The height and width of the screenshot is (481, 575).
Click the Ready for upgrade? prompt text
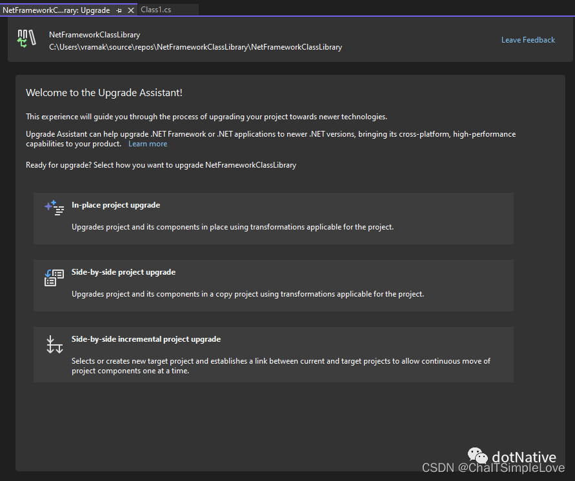(x=161, y=165)
